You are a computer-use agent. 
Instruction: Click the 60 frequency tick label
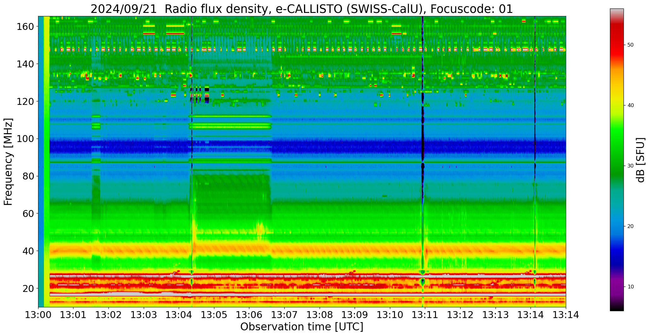pos(28,213)
